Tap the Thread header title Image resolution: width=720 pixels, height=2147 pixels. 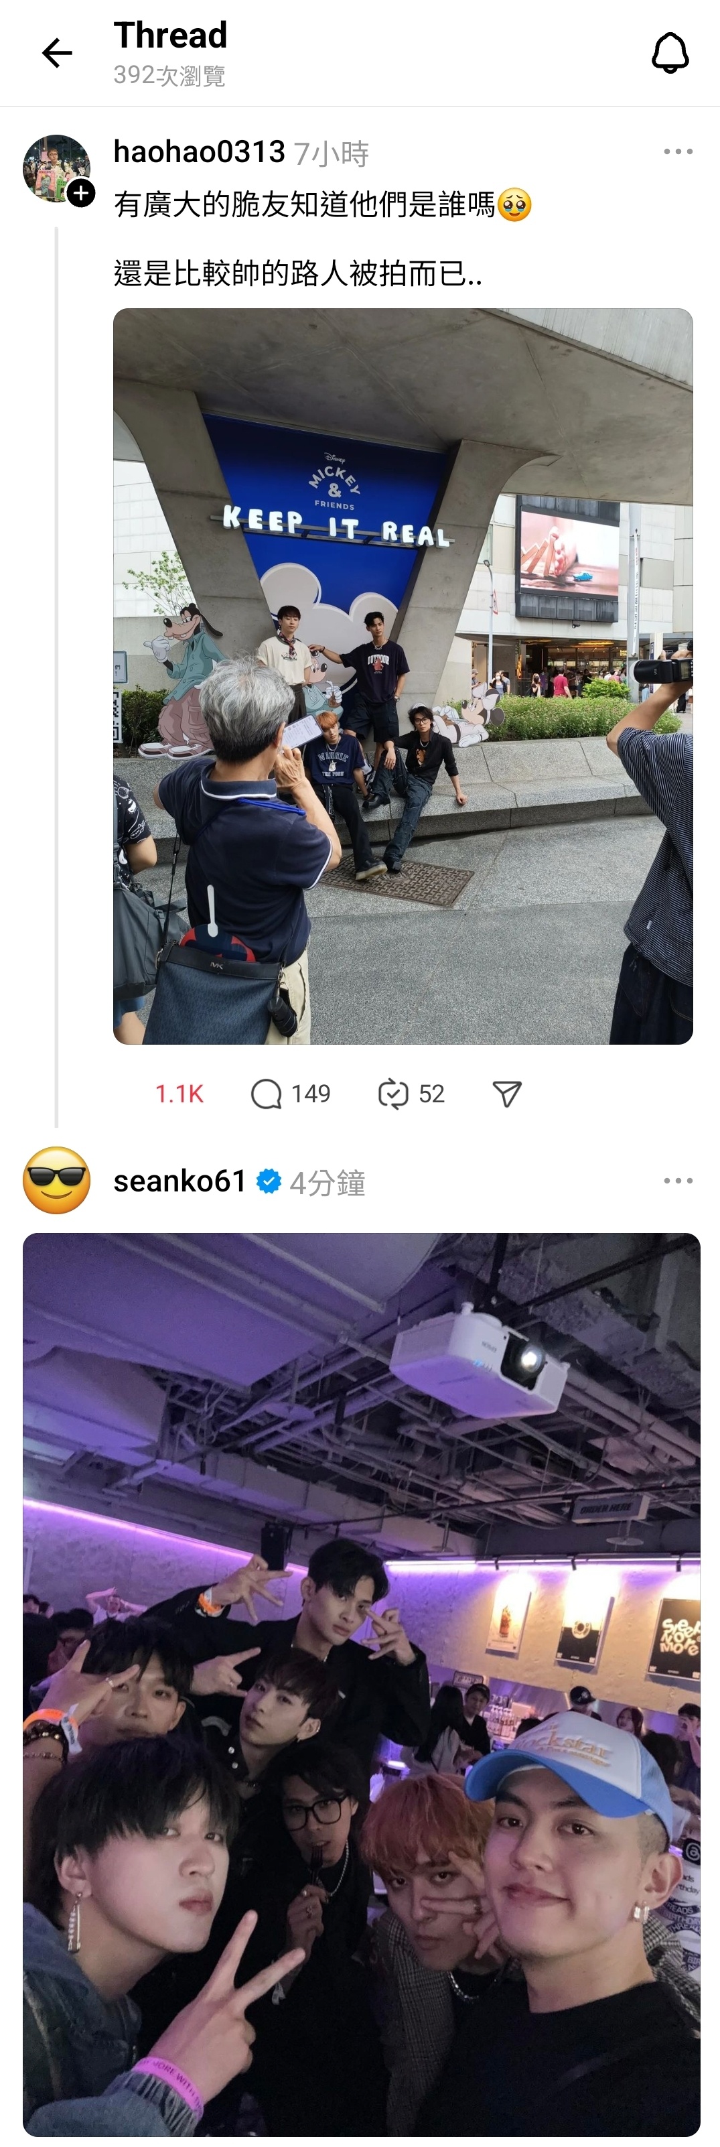[x=170, y=35]
